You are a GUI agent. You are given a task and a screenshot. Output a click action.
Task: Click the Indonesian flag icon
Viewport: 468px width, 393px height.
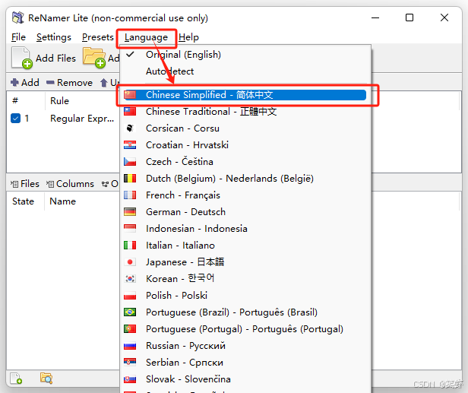(130, 229)
